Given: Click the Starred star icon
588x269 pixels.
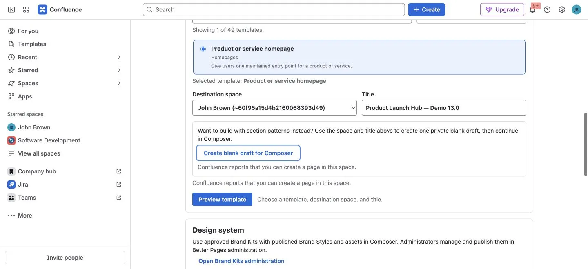Looking at the screenshot, I should pyautogui.click(x=11, y=70).
